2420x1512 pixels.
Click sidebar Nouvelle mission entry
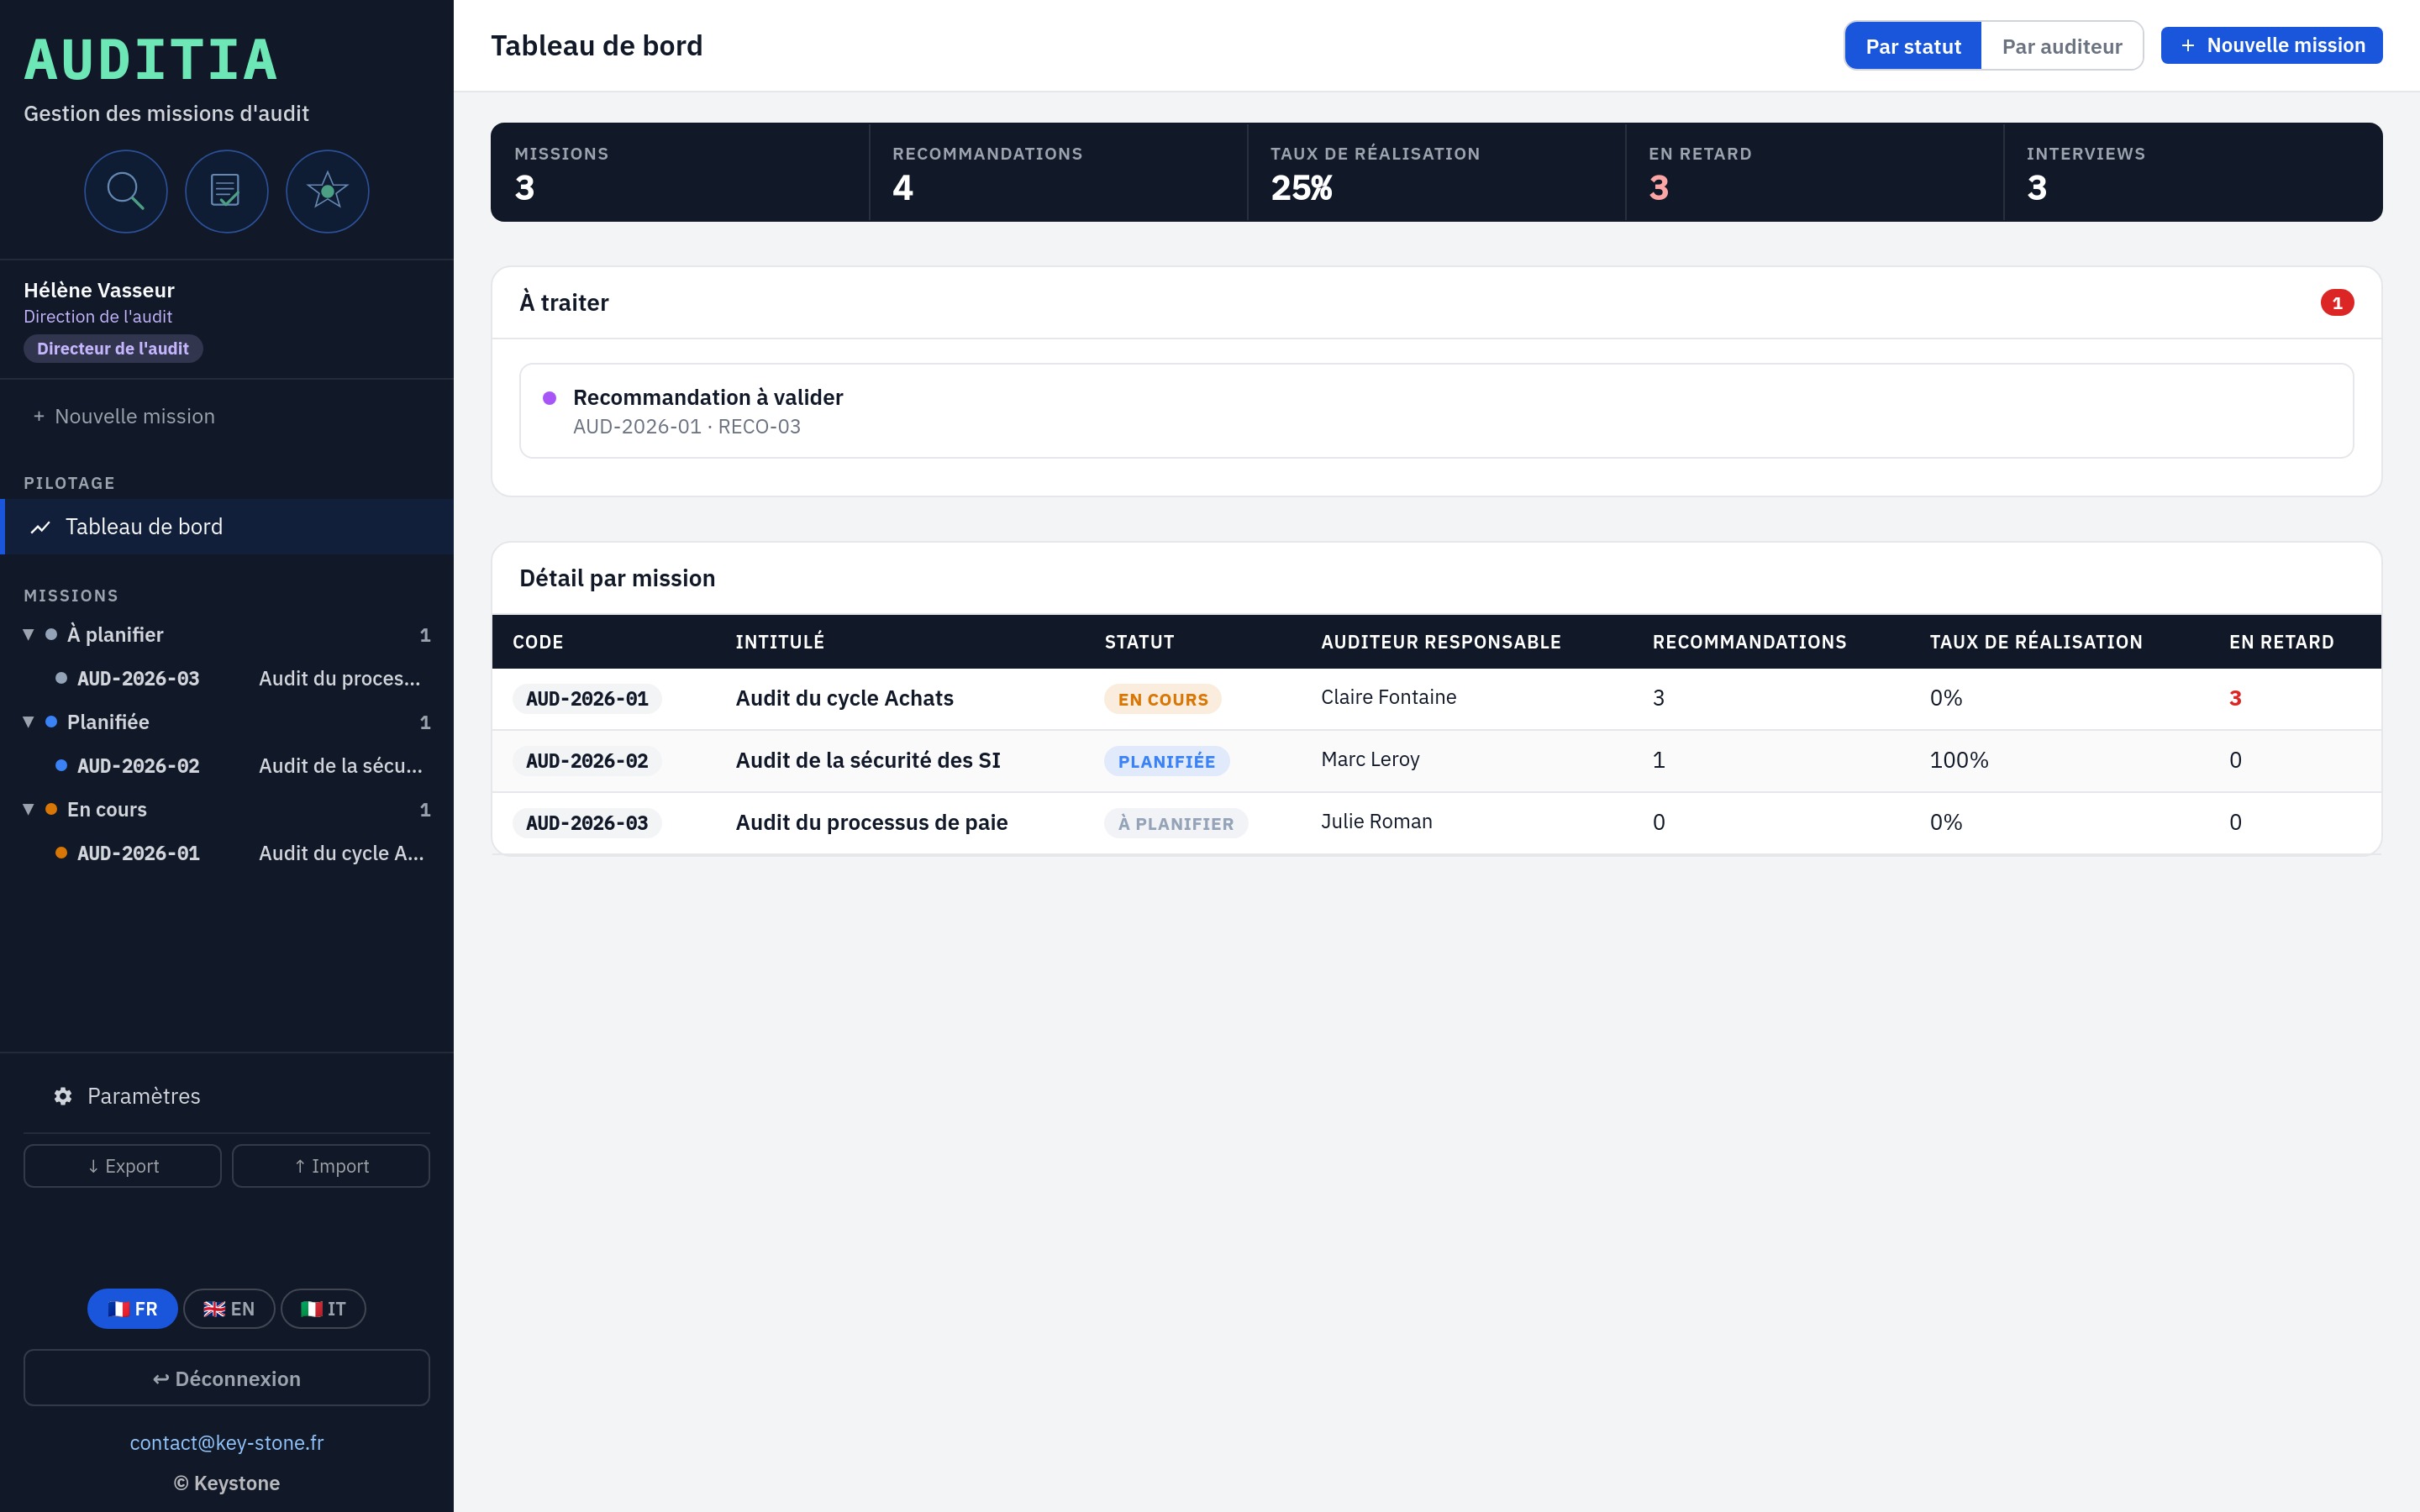point(227,416)
